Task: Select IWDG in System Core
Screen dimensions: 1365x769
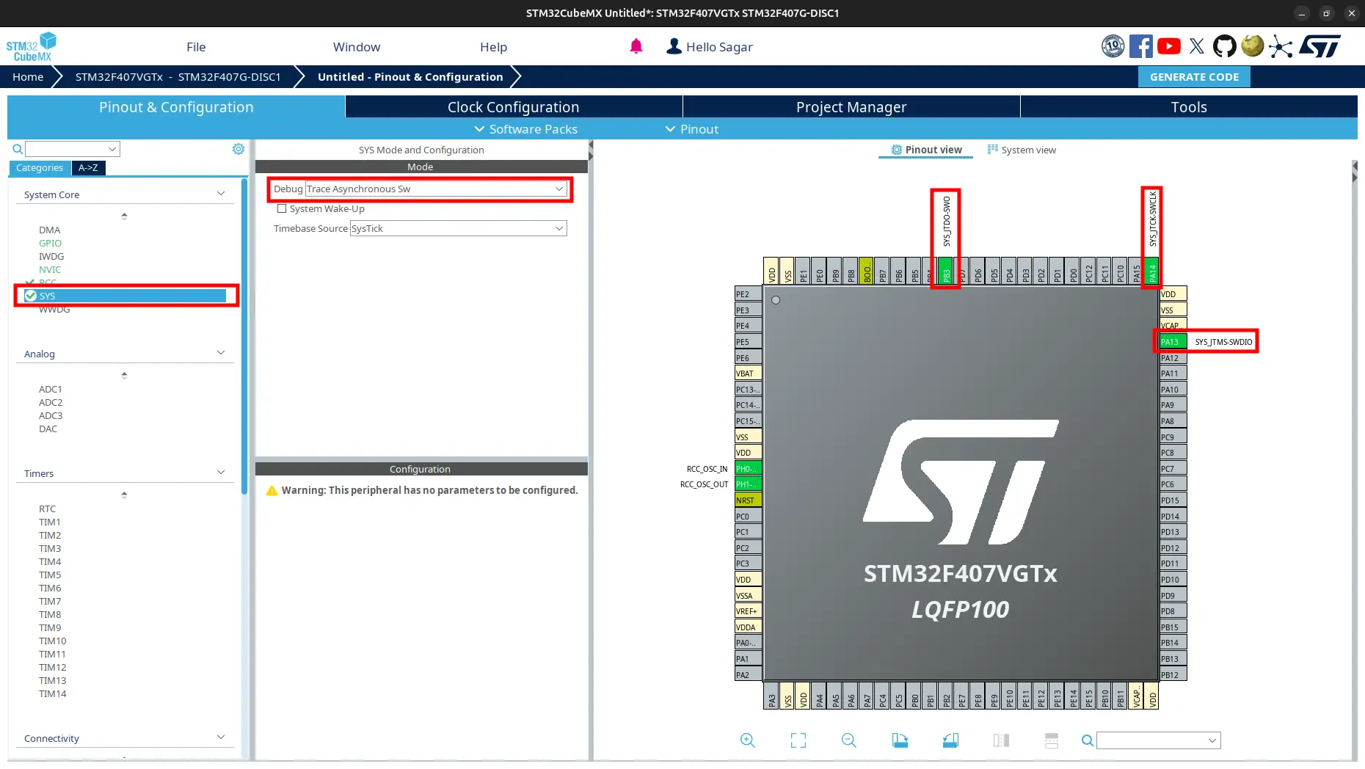Action: pyautogui.click(x=51, y=256)
